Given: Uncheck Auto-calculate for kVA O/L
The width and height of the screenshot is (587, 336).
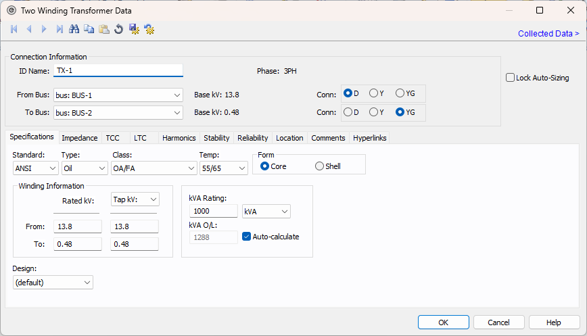Looking at the screenshot, I should coord(247,237).
